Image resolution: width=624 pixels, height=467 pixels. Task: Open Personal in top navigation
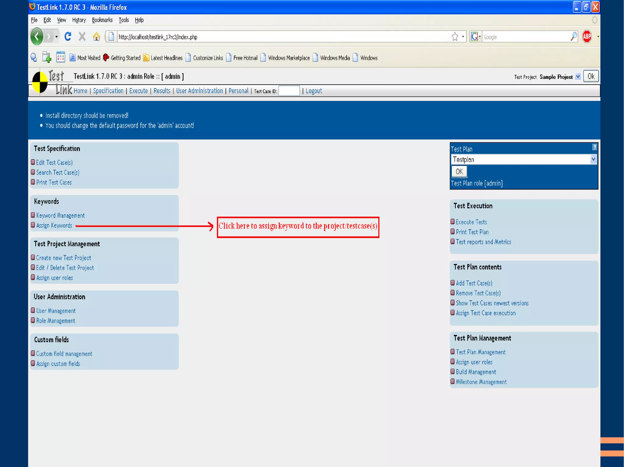tap(239, 91)
